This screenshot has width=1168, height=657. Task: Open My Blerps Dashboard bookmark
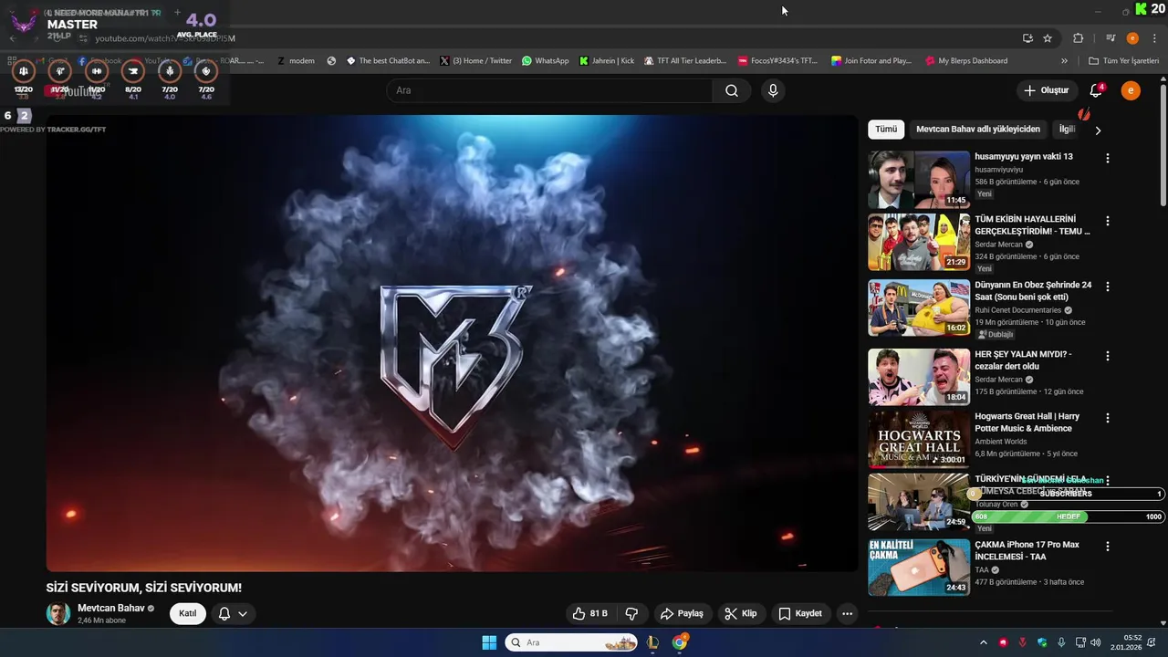click(x=966, y=61)
